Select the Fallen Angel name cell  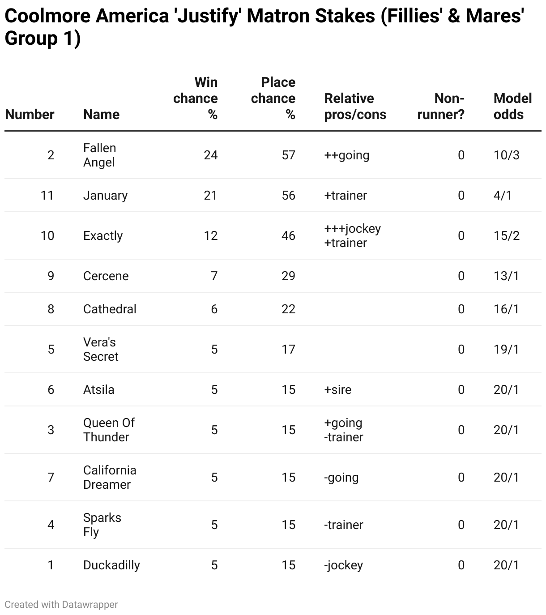[100, 155]
